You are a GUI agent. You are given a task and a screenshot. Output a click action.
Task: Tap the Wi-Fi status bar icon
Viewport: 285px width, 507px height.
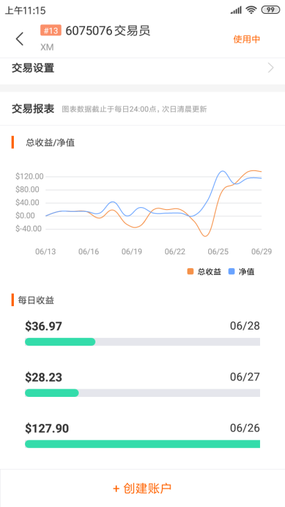click(251, 10)
